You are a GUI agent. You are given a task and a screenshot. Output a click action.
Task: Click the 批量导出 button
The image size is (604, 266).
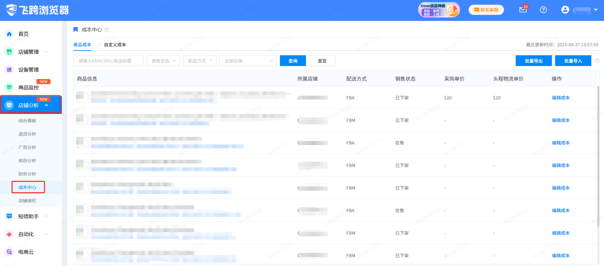534,61
